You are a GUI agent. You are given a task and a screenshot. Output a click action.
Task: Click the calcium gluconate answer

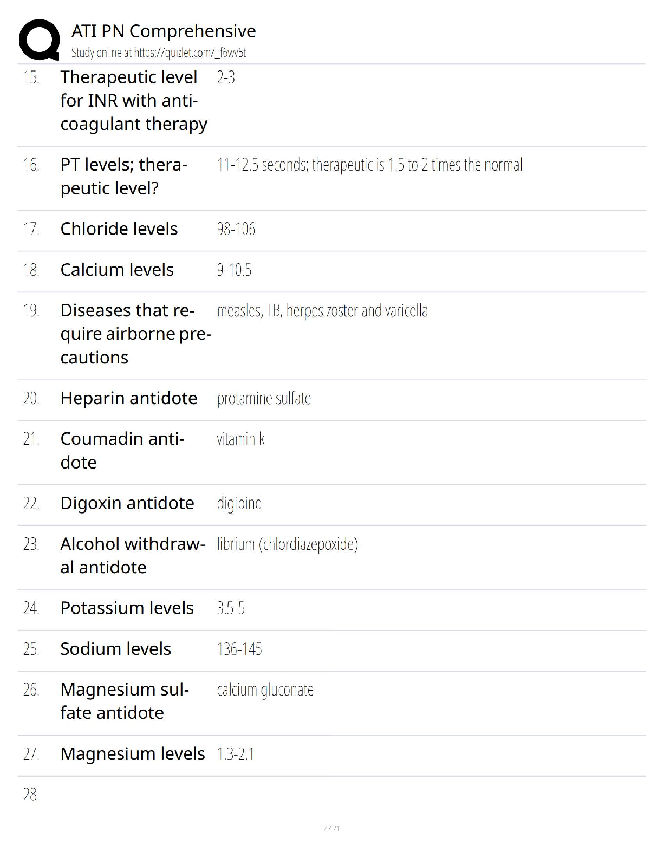coord(265,690)
